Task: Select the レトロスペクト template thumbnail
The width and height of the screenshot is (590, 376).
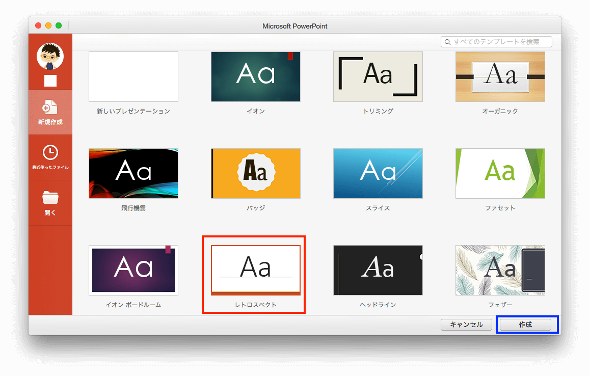Action: [x=255, y=270]
